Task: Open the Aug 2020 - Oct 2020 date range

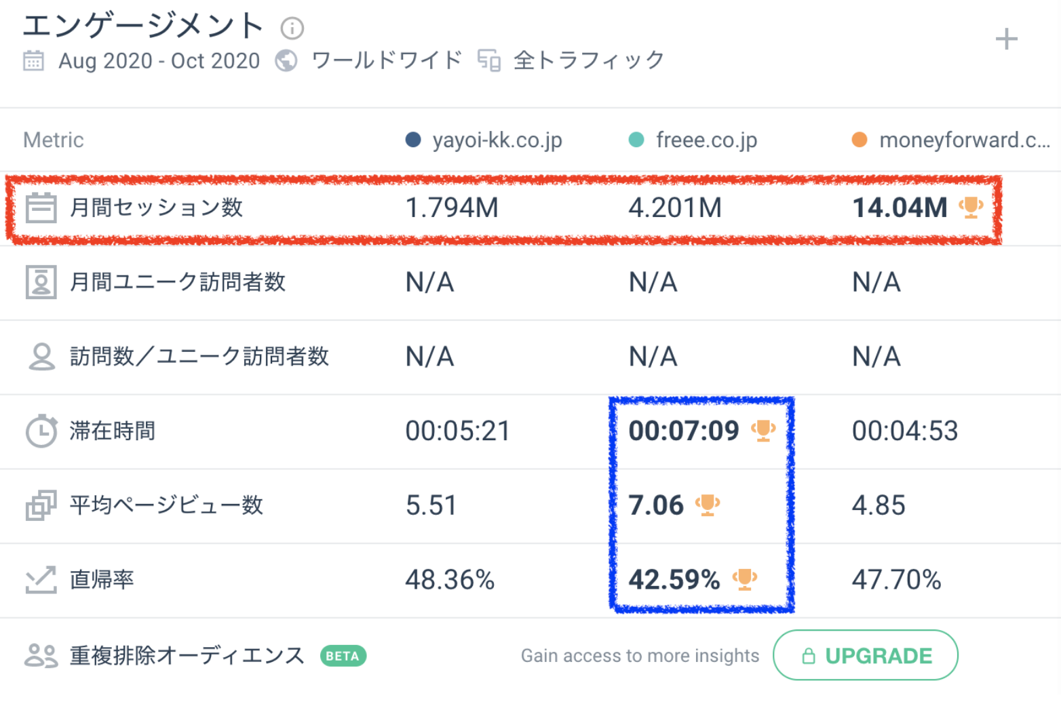Action: coord(159,61)
